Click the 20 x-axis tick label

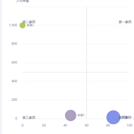pyautogui.click(x=44, y=125)
